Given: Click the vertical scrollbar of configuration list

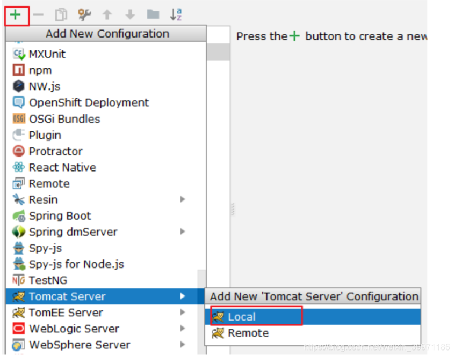Looking at the screenshot, I should click(201, 311).
